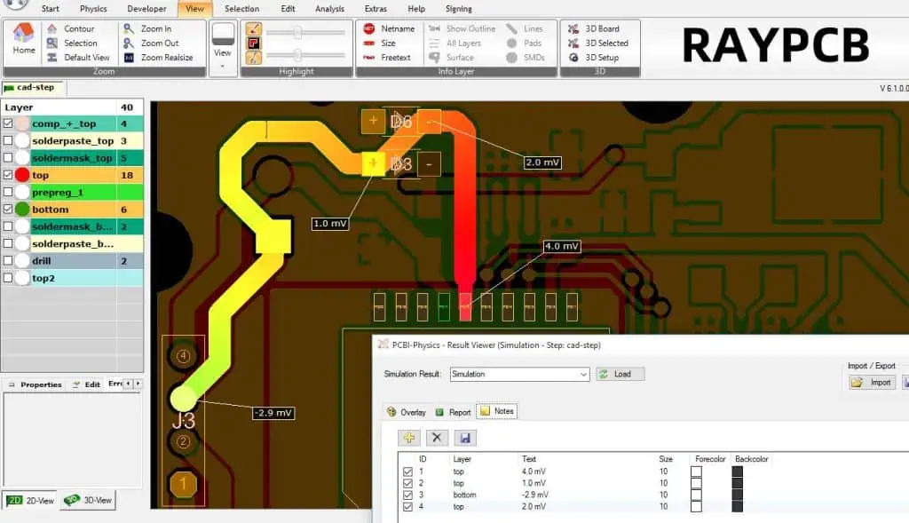Switch to the Report tab

[x=453, y=412]
